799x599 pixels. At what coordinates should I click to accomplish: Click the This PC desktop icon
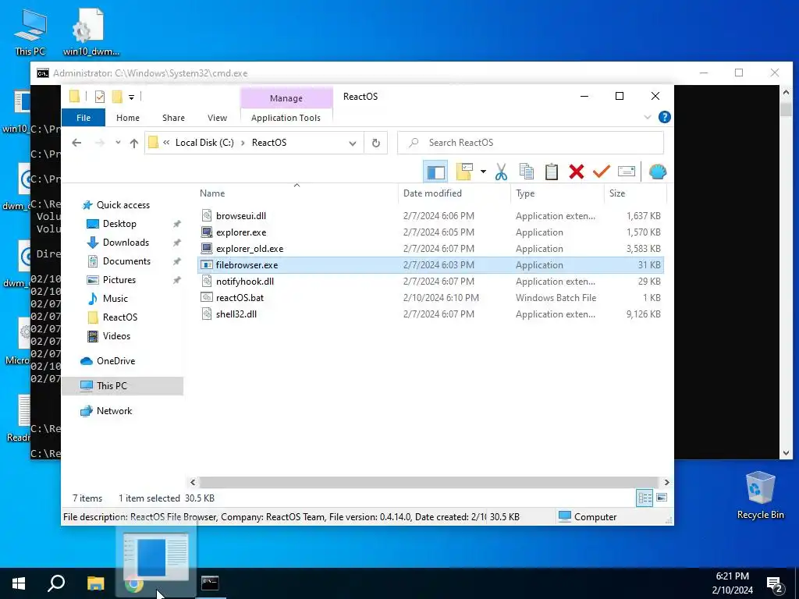30,31
